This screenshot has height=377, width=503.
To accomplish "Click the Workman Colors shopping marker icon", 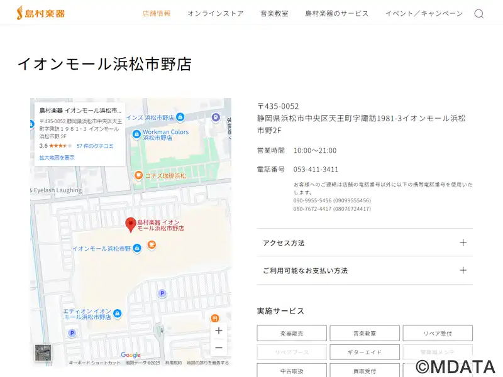I will 136,134.
